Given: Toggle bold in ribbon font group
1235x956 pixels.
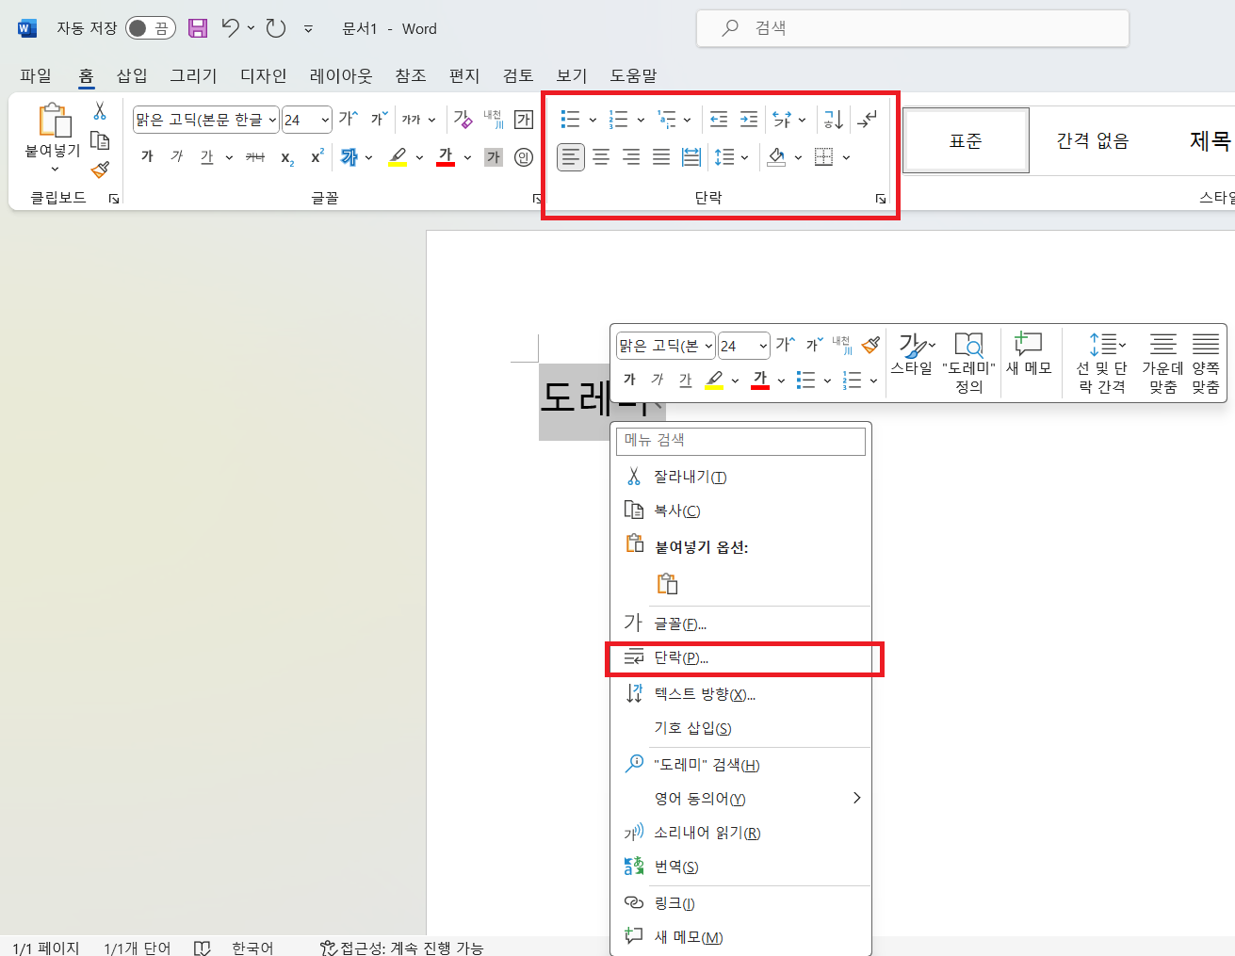Looking at the screenshot, I should click(x=147, y=157).
